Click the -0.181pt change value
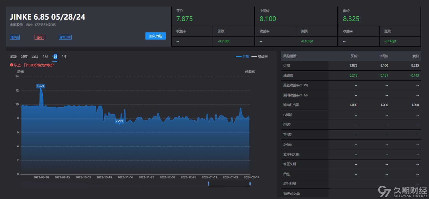 307,41
